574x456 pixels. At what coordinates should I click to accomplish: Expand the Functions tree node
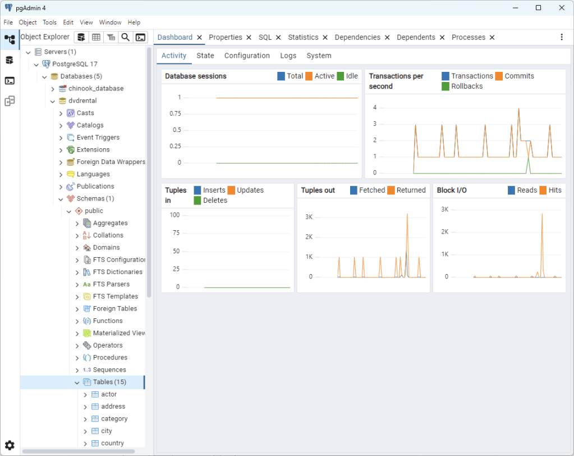77,321
